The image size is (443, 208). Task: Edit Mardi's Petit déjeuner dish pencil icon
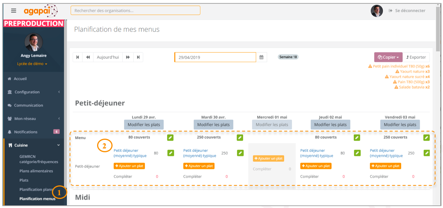point(240,153)
